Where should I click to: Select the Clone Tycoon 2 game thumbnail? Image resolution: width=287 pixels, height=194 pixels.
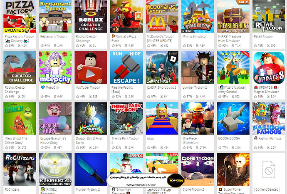198,169
